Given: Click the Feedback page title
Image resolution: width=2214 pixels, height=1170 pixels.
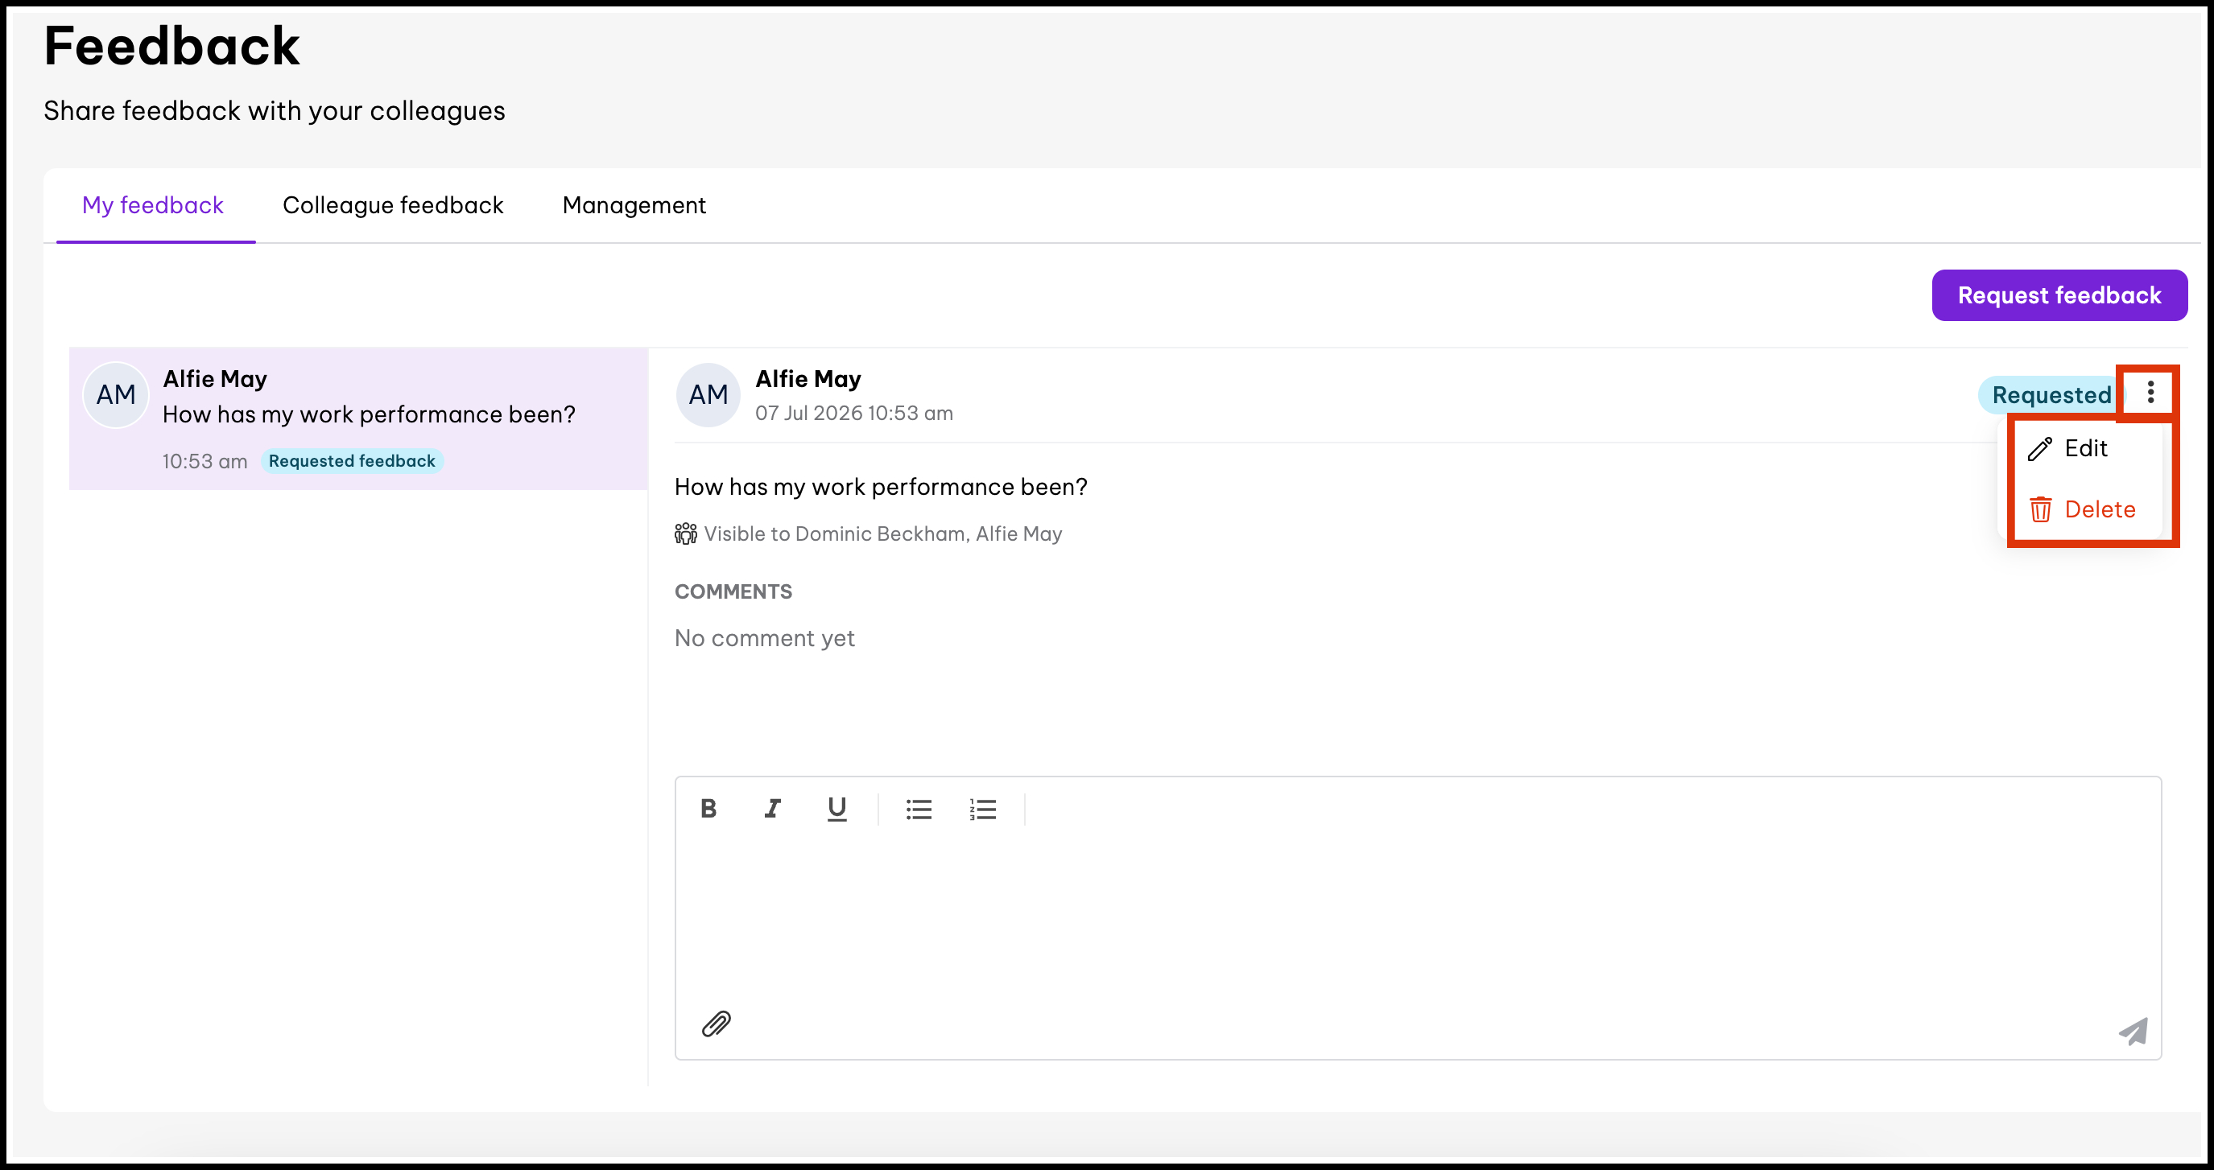Looking at the screenshot, I should [x=172, y=46].
